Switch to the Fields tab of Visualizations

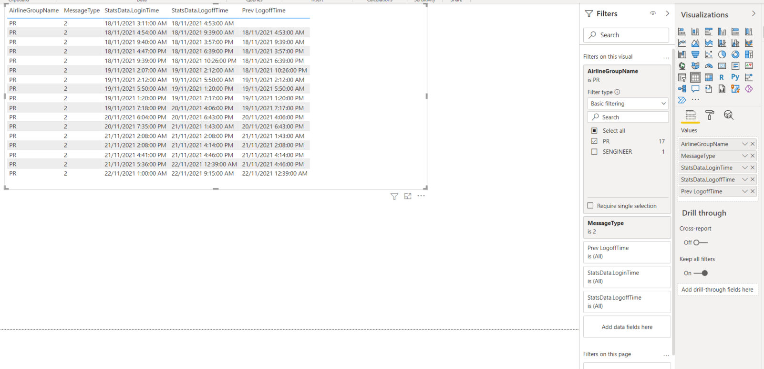[691, 115]
